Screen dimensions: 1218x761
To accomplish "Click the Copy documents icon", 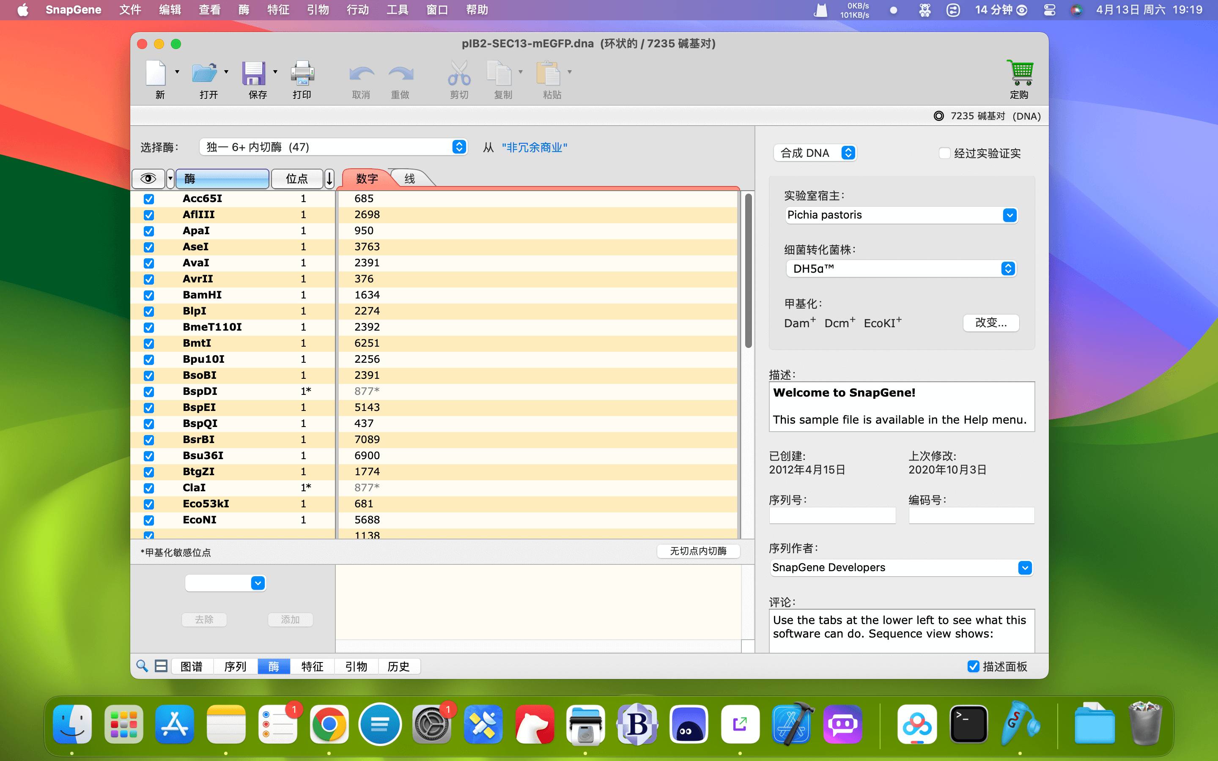I will click(x=499, y=74).
